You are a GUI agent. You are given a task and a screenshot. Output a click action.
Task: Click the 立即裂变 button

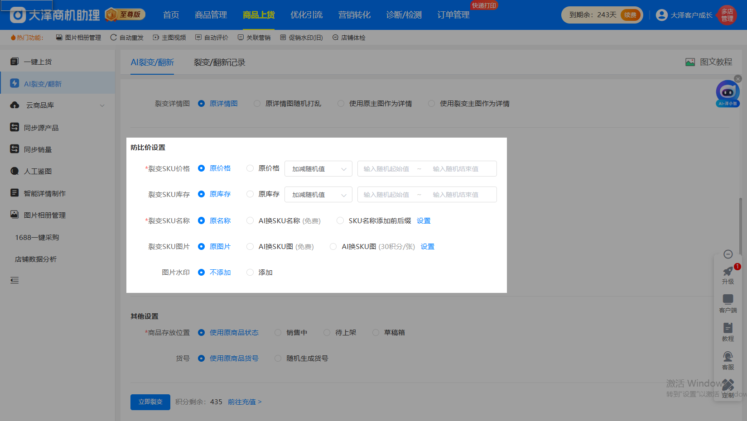(150, 402)
